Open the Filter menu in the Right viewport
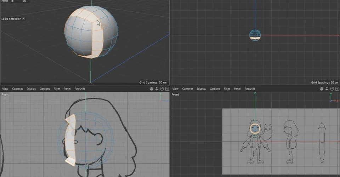The image size is (340, 177). 57,89
